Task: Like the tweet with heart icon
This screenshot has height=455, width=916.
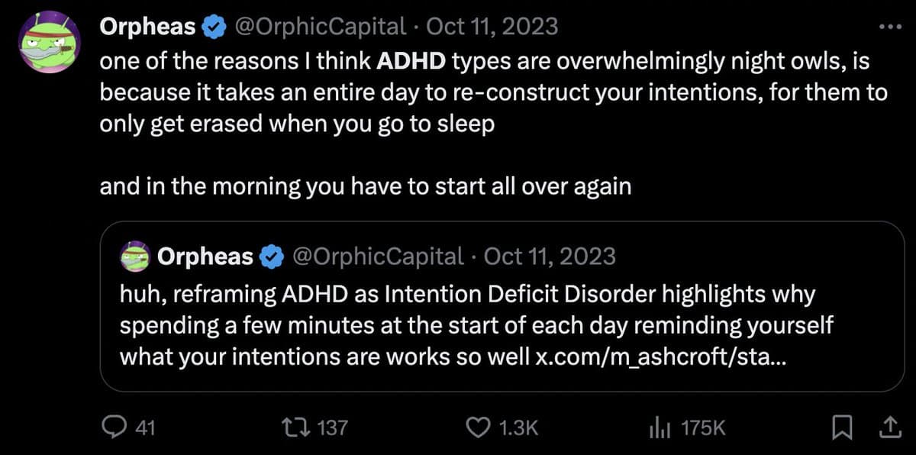Action: click(x=477, y=428)
